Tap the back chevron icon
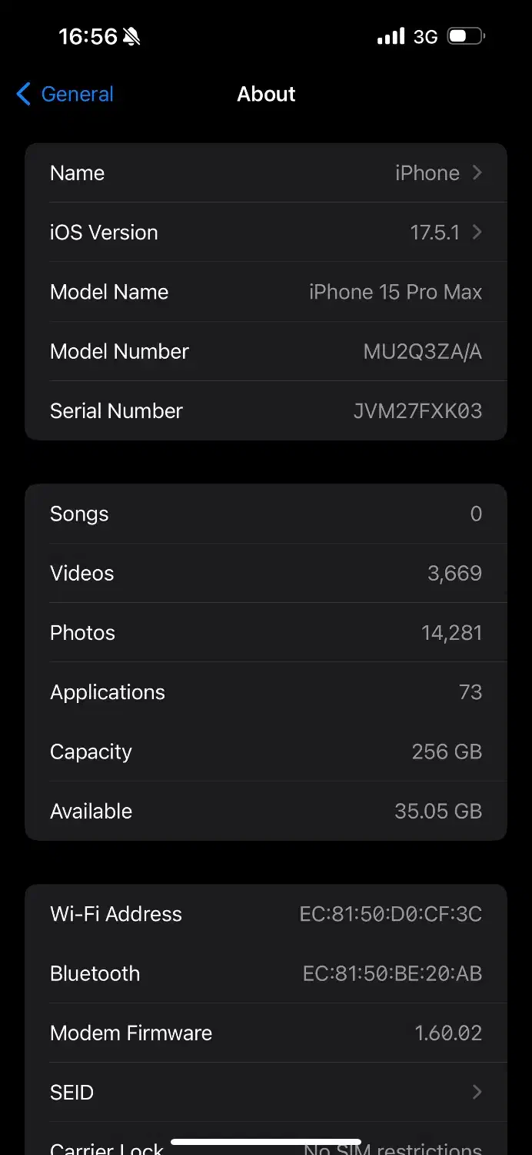 tap(24, 95)
